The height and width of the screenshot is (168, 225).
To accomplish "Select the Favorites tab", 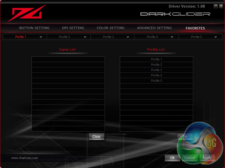I will pyautogui.click(x=195, y=28).
